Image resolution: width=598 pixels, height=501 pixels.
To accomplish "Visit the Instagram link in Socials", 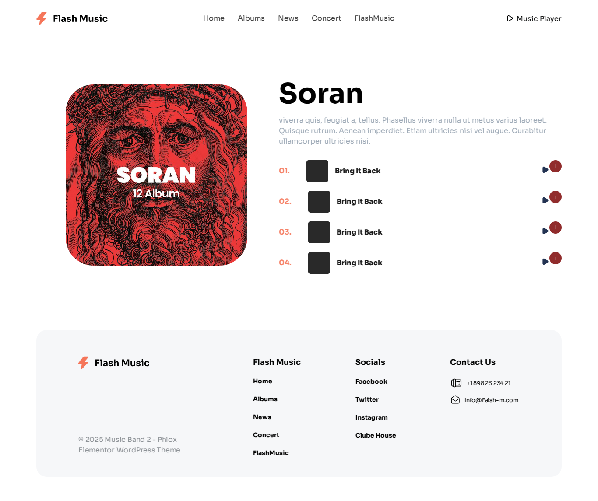I will tap(371, 417).
